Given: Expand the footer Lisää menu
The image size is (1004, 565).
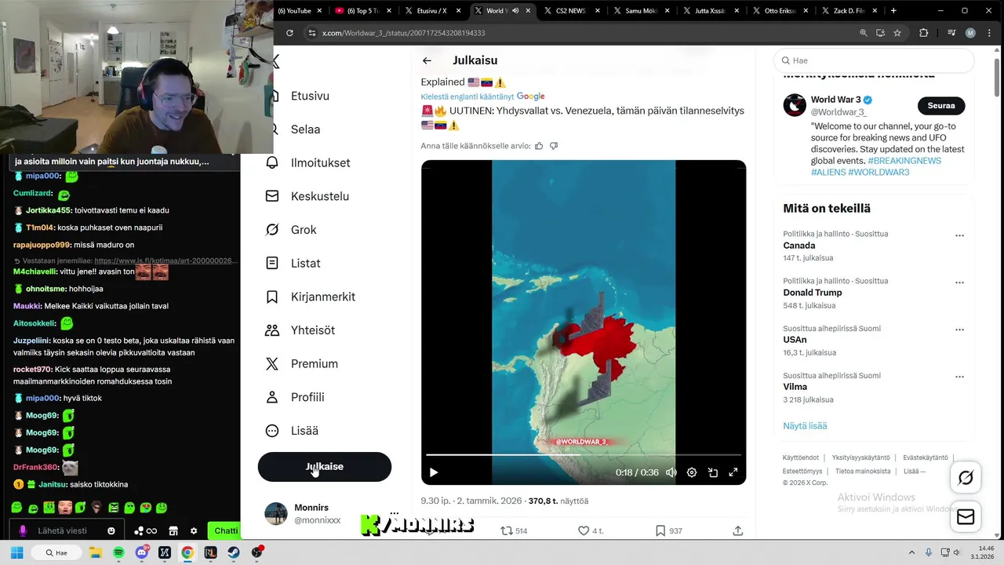Looking at the screenshot, I should point(915,472).
